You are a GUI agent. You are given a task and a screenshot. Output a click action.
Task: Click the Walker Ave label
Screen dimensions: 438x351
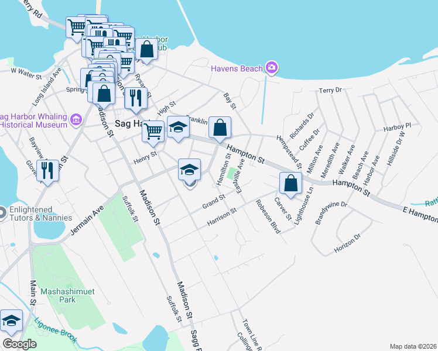pos(347,159)
